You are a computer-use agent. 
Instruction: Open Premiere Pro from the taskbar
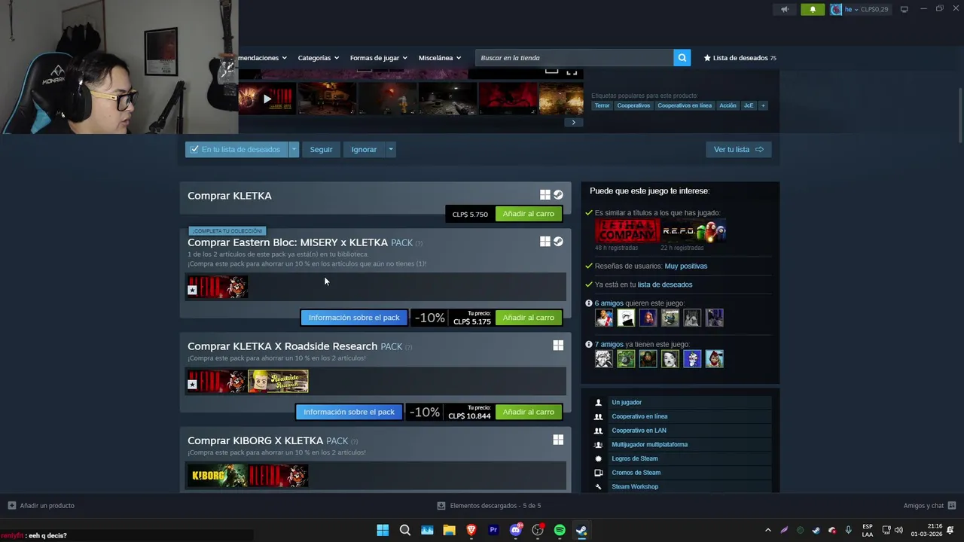point(493,530)
